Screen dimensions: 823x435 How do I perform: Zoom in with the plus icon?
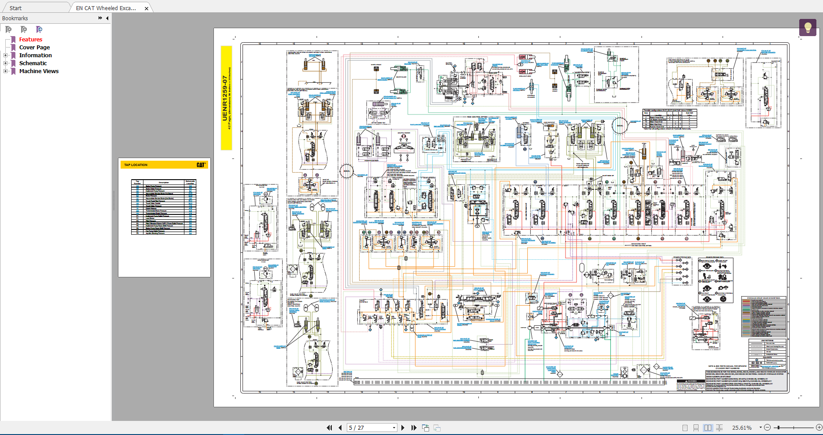819,428
